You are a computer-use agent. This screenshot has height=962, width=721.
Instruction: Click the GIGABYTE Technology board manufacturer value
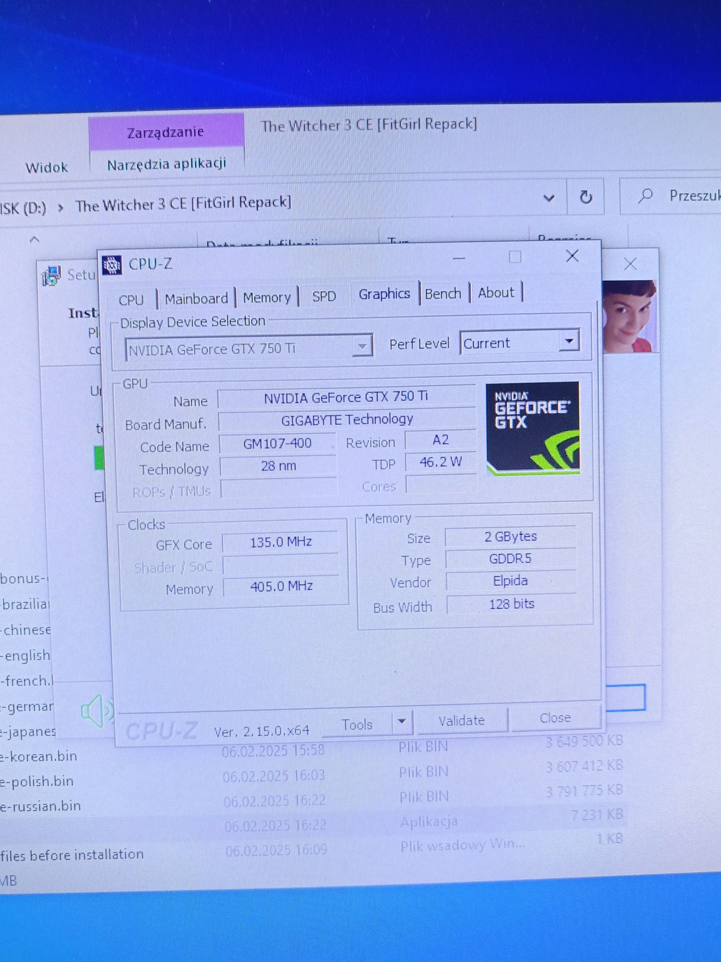(347, 419)
